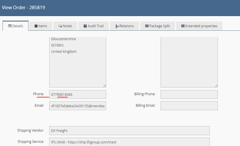
Task: Switch to the Items tab
Action: [x=41, y=26]
